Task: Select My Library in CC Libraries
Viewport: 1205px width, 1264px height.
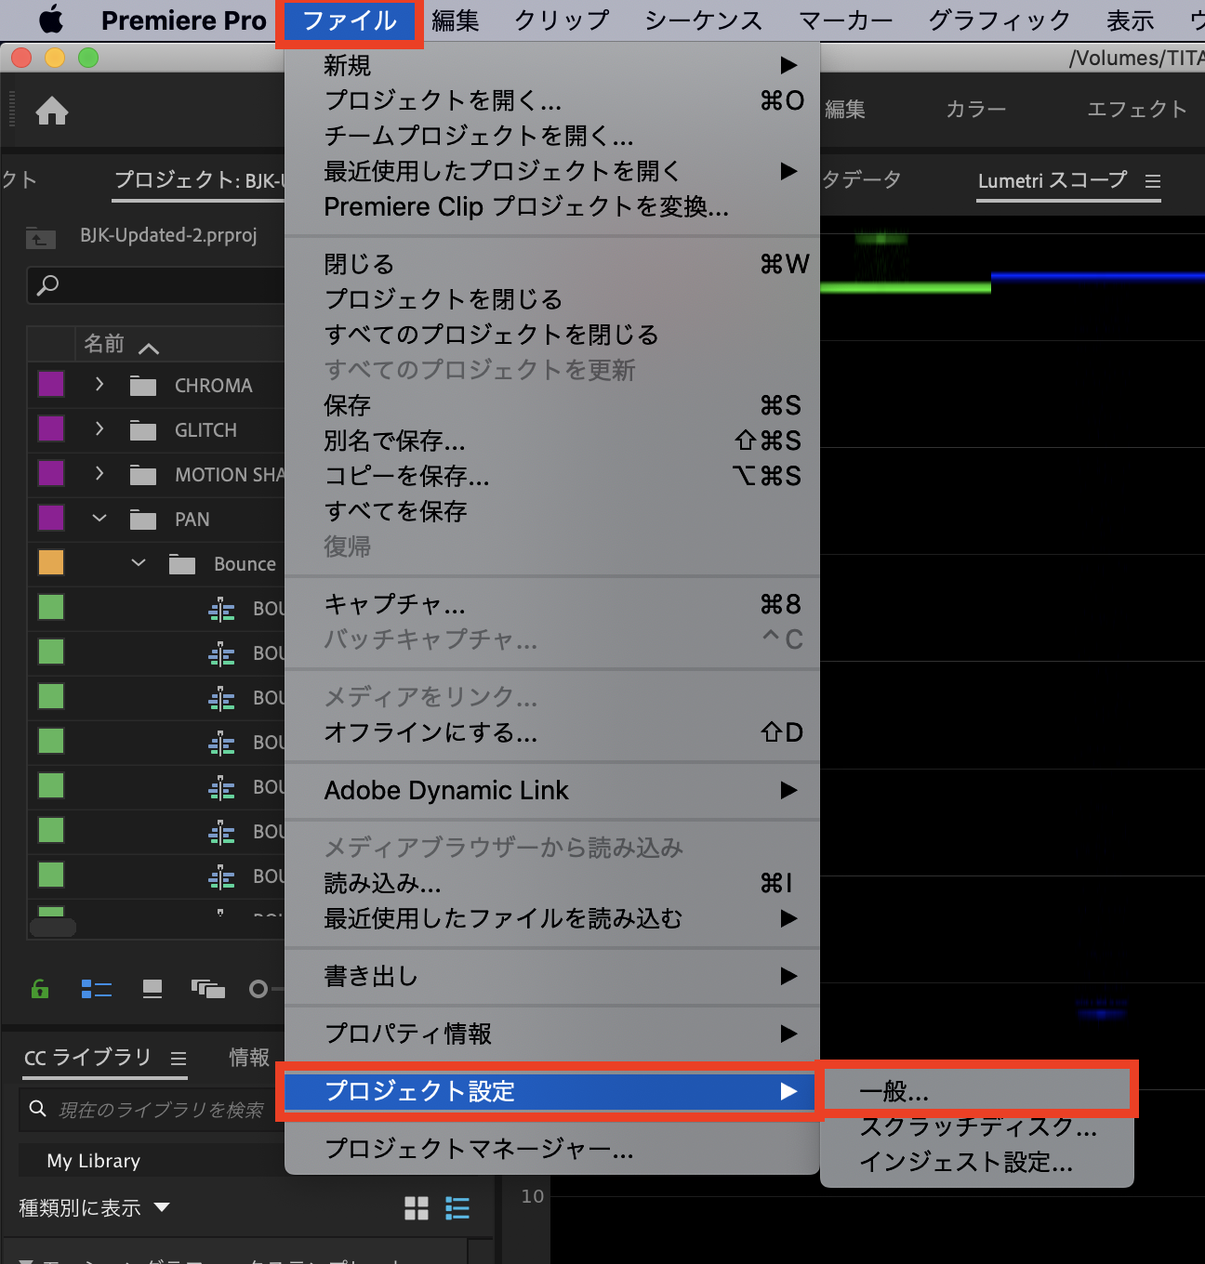Action: point(94,1161)
